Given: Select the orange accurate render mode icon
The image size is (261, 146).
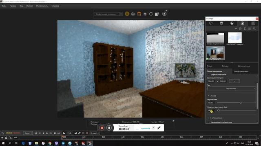Looking at the screenshot, I should (x=139, y=14).
